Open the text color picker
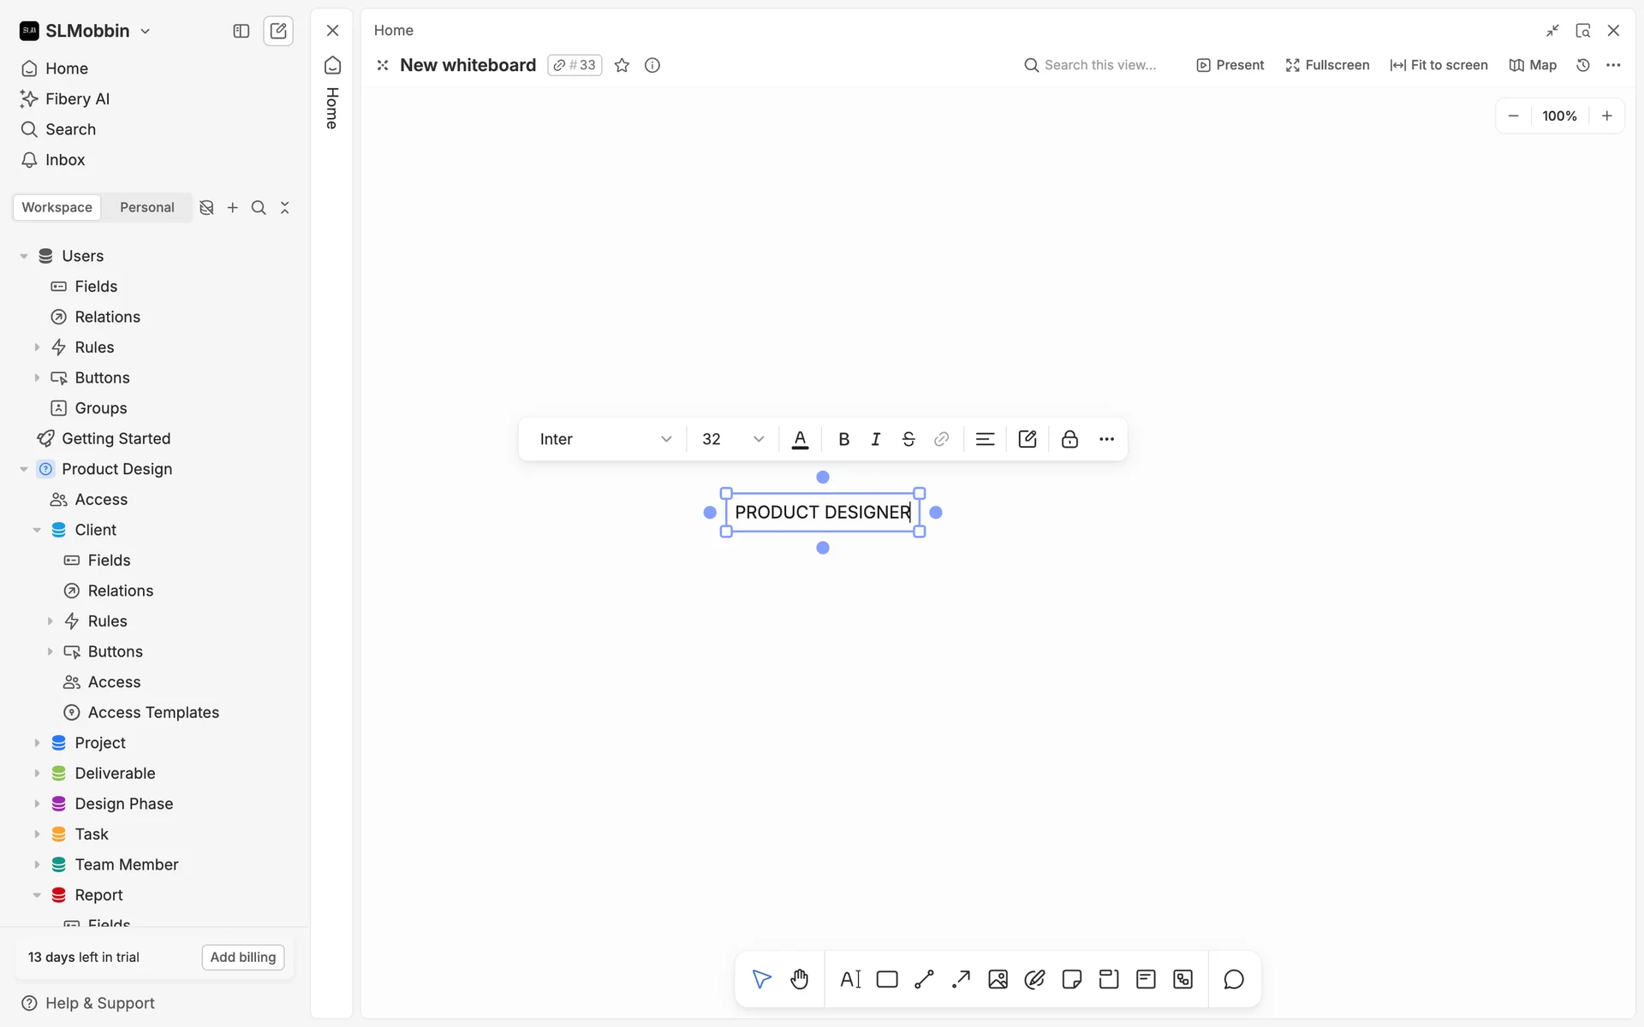 click(800, 439)
